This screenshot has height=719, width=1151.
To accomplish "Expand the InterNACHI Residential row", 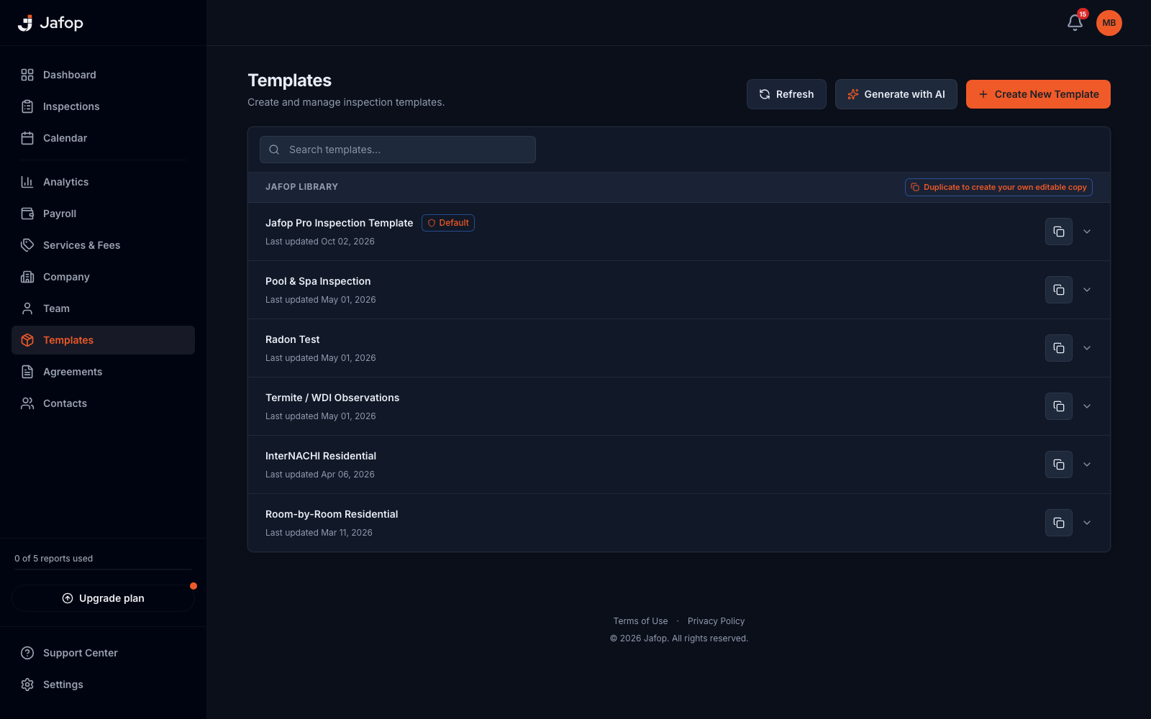I will coord(1087,464).
